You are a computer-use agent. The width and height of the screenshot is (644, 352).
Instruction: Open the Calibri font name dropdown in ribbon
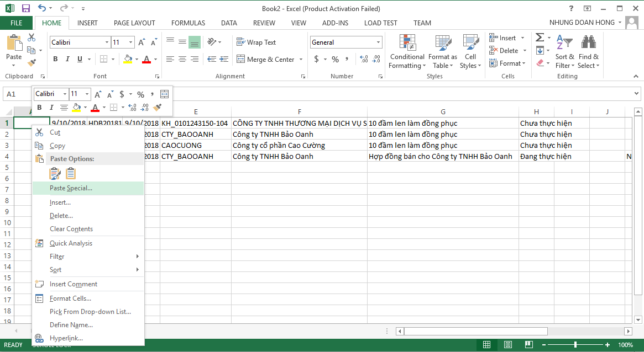click(107, 42)
